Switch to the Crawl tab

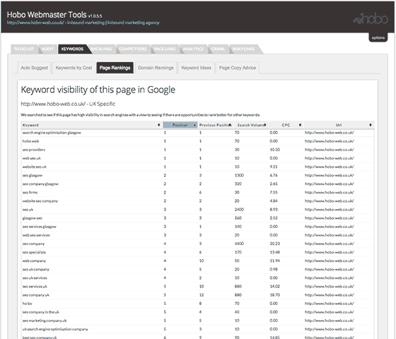coord(218,49)
